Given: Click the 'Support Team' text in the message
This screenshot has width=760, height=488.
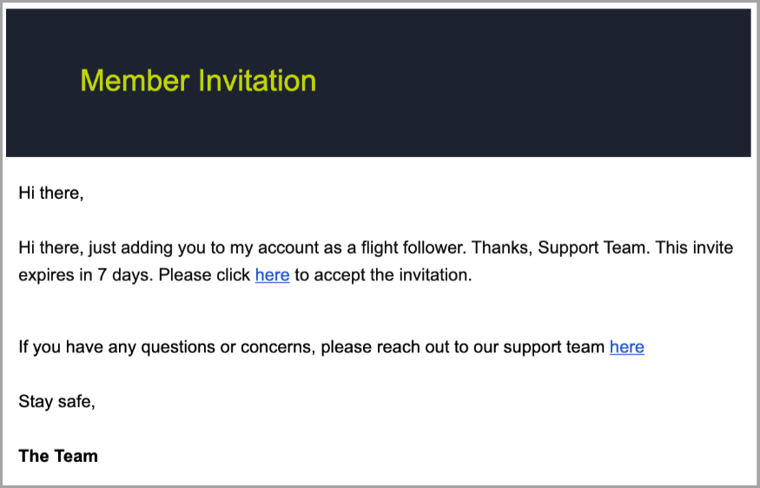Looking at the screenshot, I should click(x=591, y=247).
